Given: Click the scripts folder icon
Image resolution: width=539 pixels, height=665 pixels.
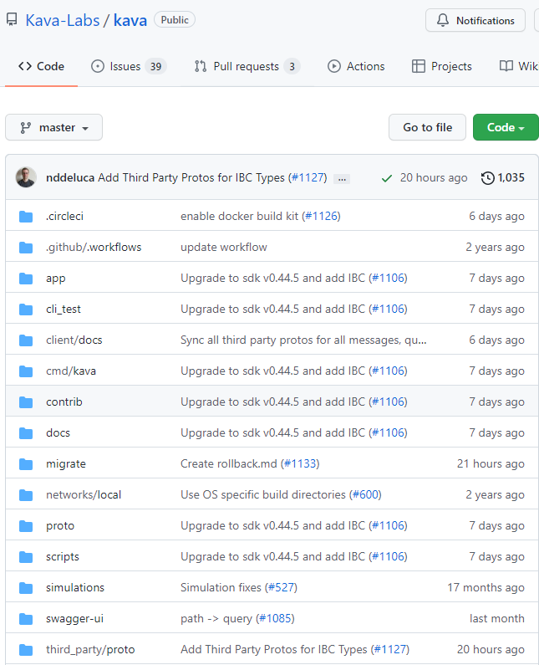Looking at the screenshot, I should click(x=26, y=557).
